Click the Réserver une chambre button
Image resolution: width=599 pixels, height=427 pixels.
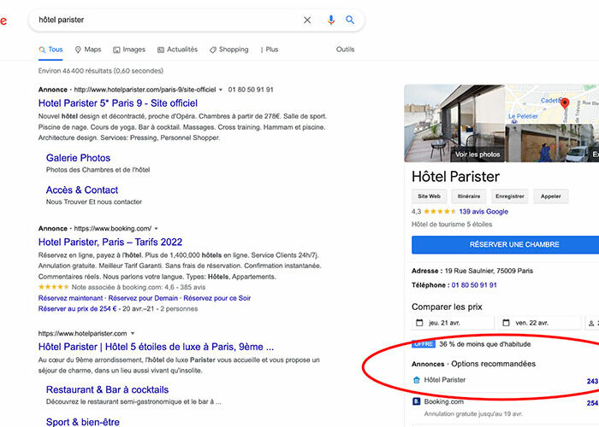[501, 244]
